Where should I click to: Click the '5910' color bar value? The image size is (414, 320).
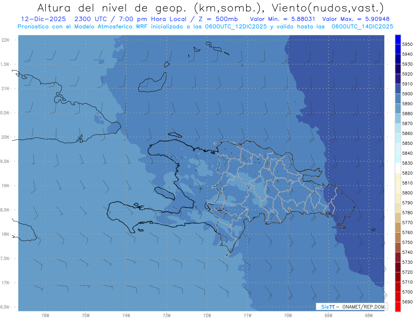point(407,84)
